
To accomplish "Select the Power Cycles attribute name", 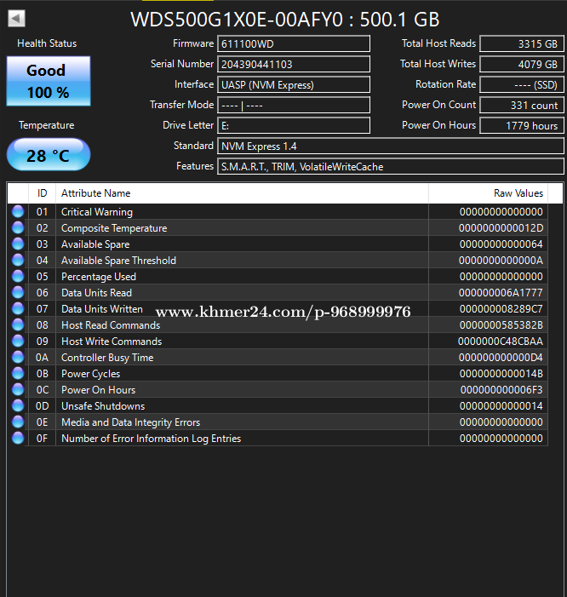I will [90, 374].
